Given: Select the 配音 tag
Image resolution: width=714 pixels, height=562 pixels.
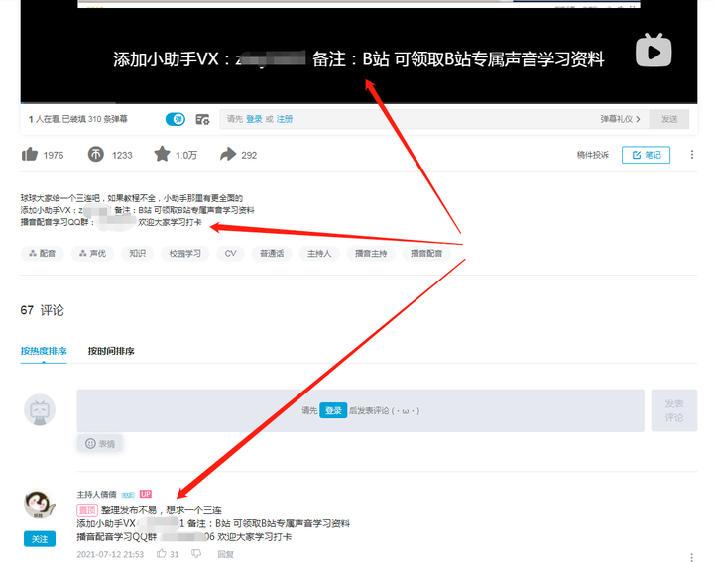Looking at the screenshot, I should [x=43, y=253].
